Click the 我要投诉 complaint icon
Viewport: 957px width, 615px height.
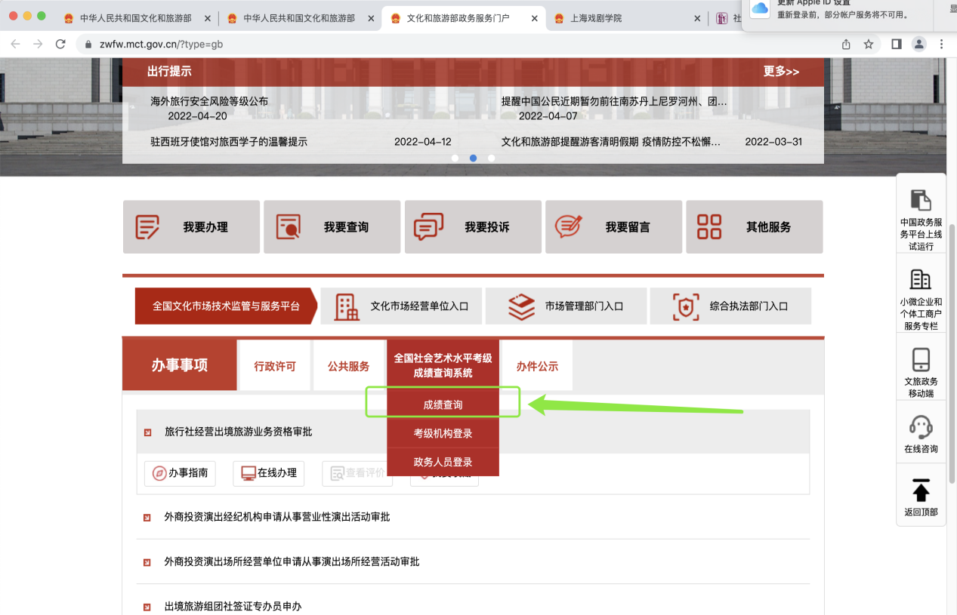(x=429, y=227)
